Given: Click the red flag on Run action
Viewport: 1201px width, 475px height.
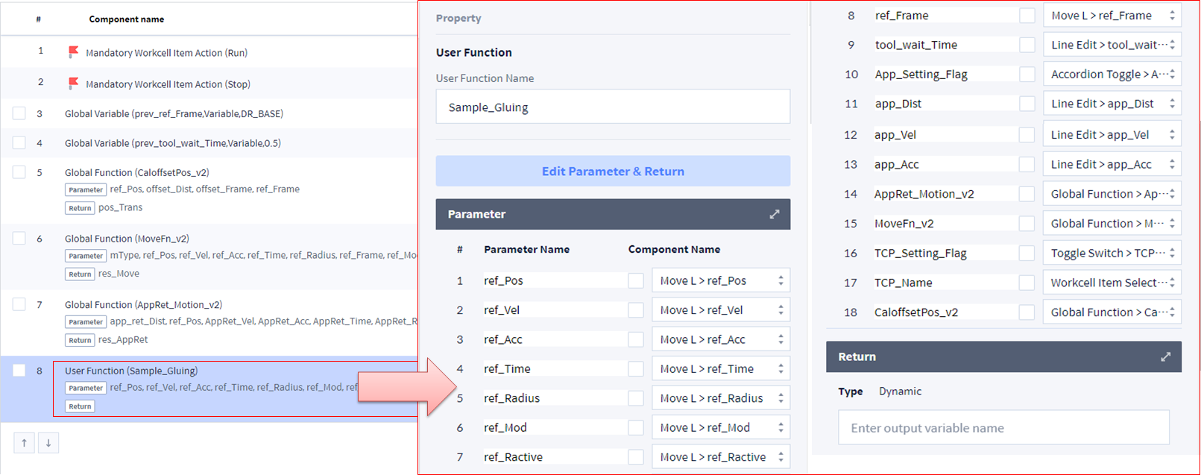Looking at the screenshot, I should pyautogui.click(x=73, y=52).
